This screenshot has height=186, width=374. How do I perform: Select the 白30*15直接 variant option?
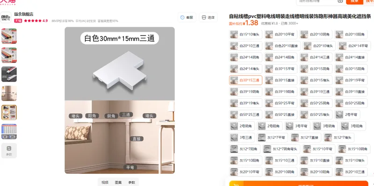(281, 80)
